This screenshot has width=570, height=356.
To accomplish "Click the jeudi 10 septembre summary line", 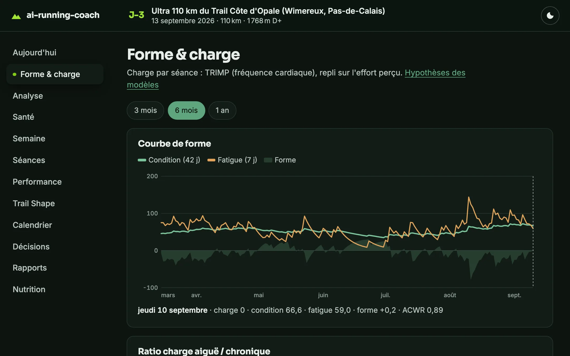I will [x=290, y=310].
